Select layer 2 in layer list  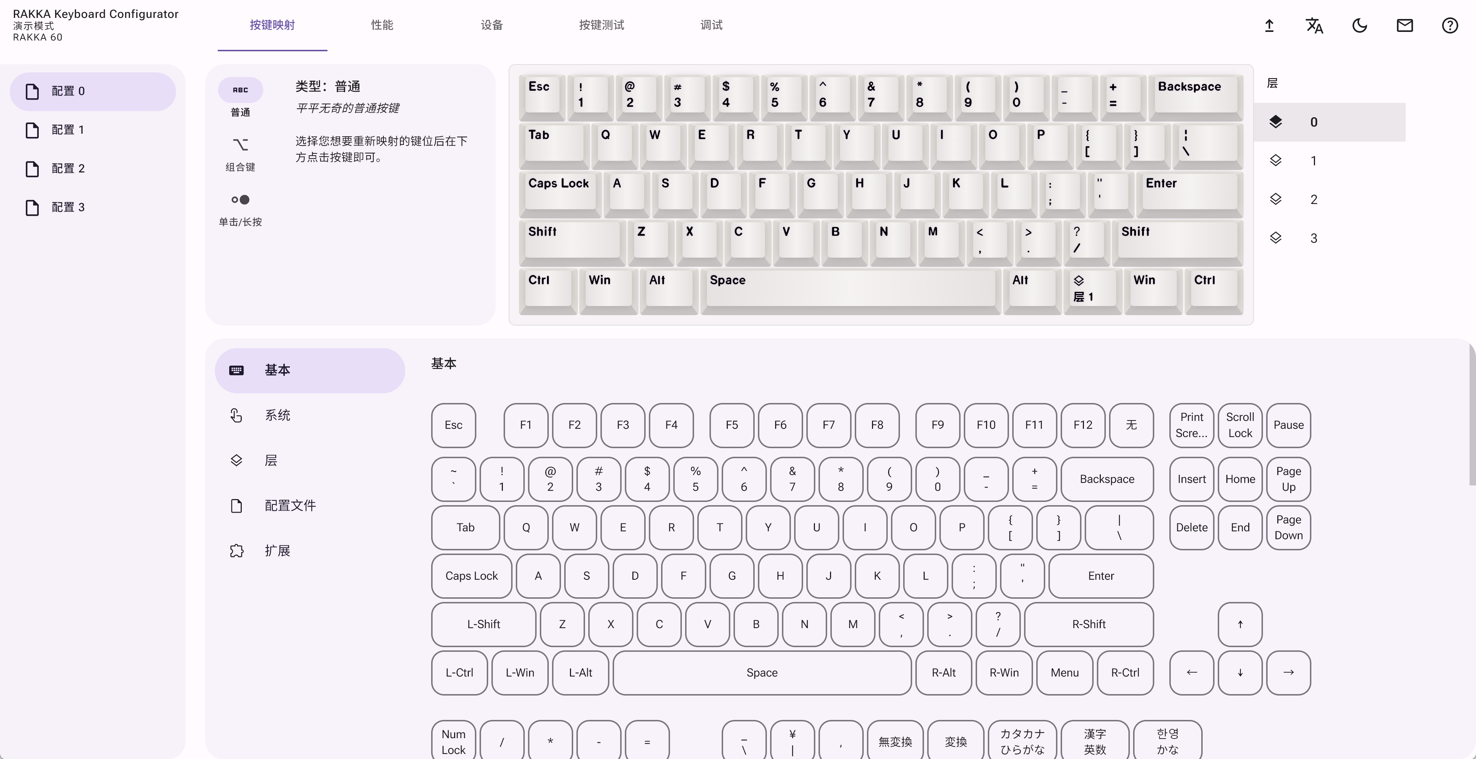[1329, 199]
